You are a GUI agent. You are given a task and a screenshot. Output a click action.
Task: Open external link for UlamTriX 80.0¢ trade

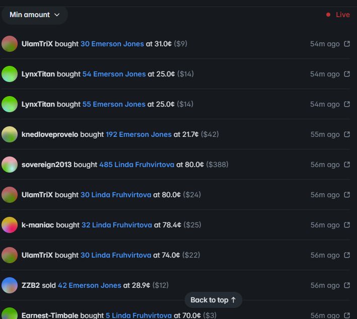347,195
